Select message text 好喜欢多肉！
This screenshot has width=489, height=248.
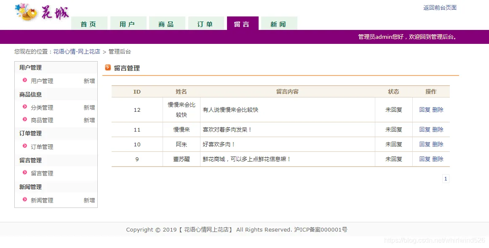[219, 144]
